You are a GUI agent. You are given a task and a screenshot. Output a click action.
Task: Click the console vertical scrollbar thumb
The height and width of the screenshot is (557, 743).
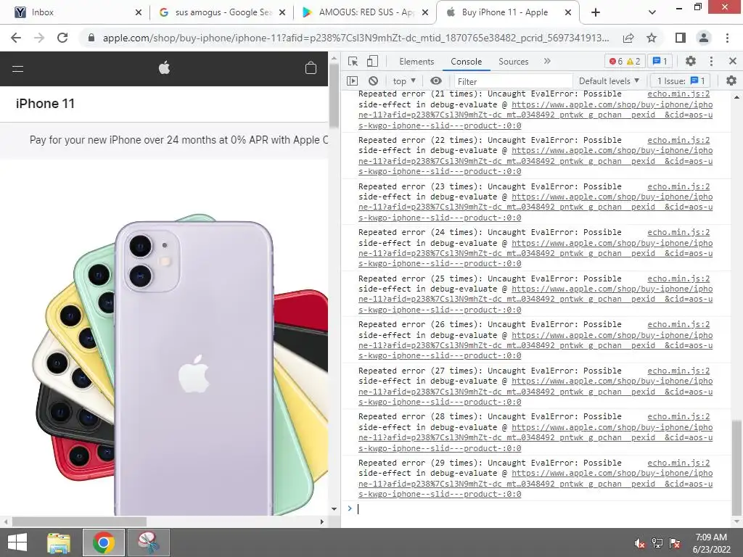pos(736,466)
